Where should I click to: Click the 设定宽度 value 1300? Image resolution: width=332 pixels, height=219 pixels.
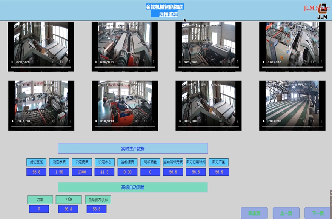(82, 172)
